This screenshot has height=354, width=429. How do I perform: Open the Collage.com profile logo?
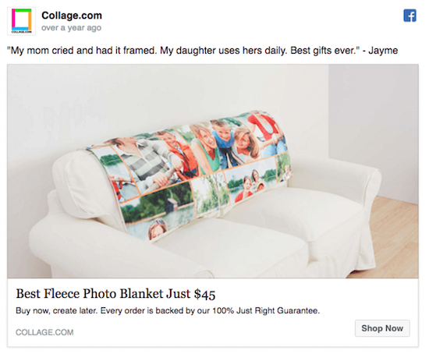pyautogui.click(x=21, y=21)
